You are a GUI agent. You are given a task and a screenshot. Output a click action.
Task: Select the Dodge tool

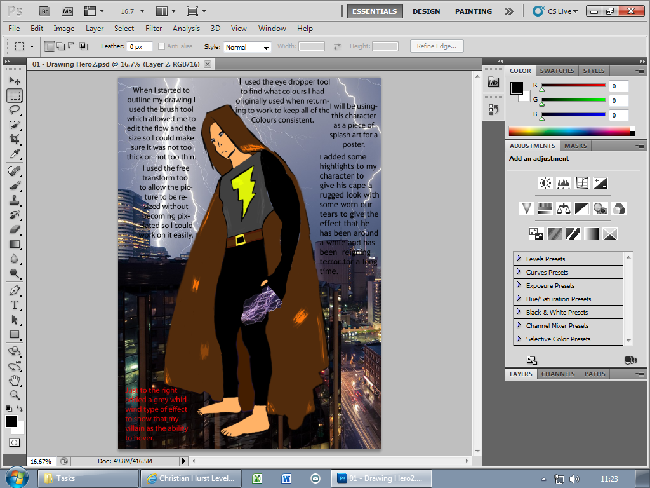15,273
